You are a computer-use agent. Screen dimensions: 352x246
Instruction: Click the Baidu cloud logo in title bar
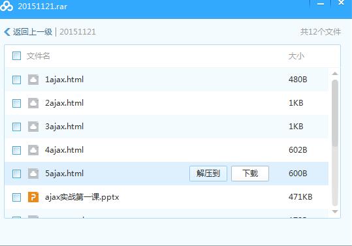tap(7, 6)
